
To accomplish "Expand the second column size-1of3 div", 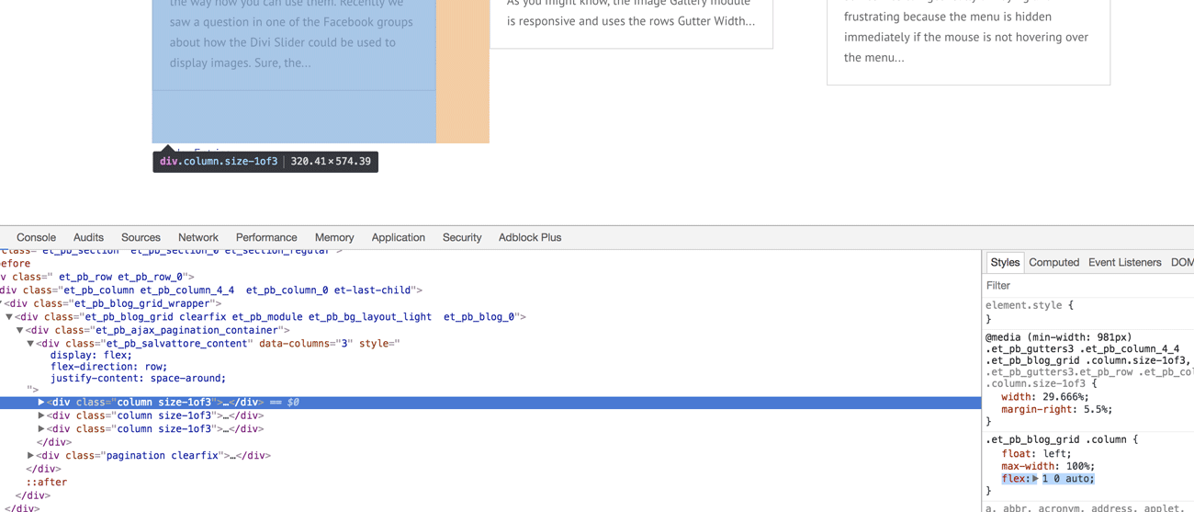I will coord(41,415).
